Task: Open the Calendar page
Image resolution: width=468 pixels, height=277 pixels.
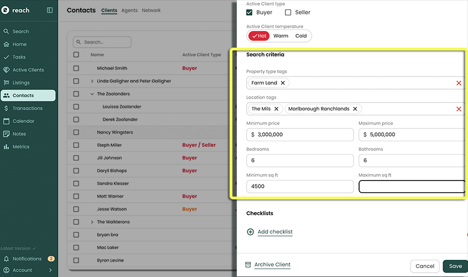Action: click(x=23, y=121)
